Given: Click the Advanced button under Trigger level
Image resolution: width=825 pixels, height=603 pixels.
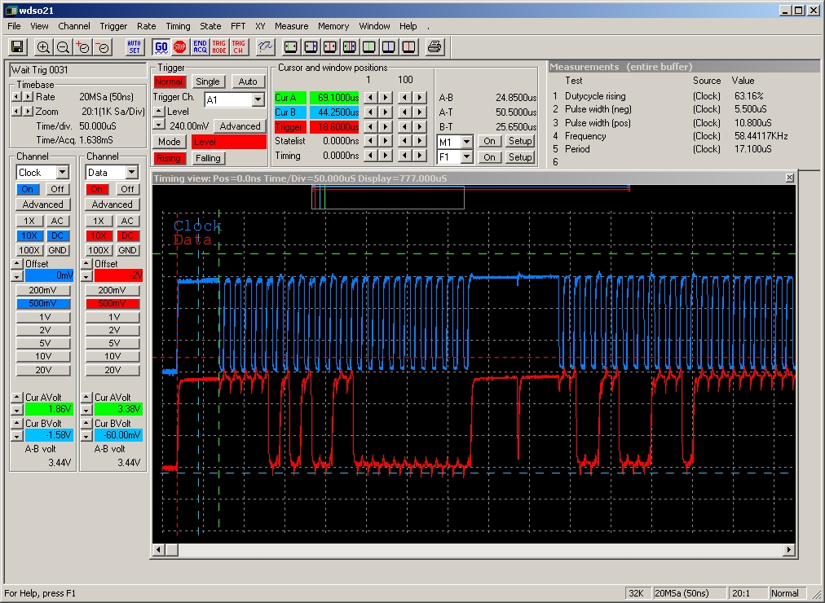Looking at the screenshot, I should [x=240, y=126].
